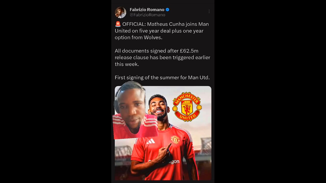Click the Adidas logo on the jersey
The image size is (326, 183).
click(x=151, y=141)
